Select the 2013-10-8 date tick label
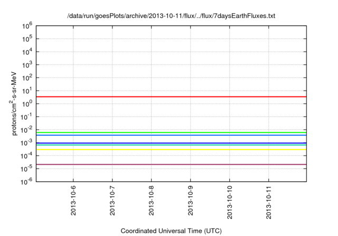The width and height of the screenshot is (338, 236). 152,201
